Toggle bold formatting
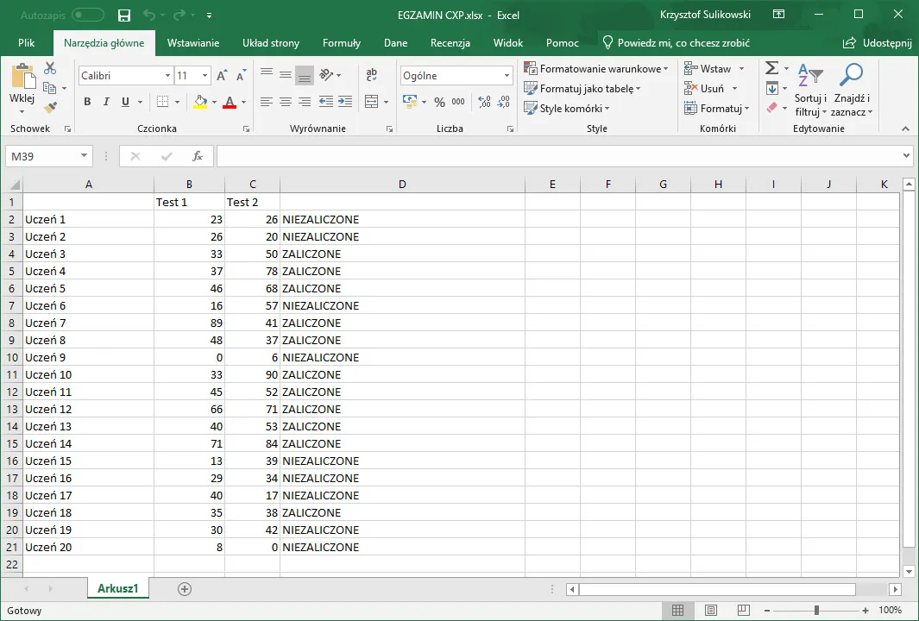 (x=87, y=102)
